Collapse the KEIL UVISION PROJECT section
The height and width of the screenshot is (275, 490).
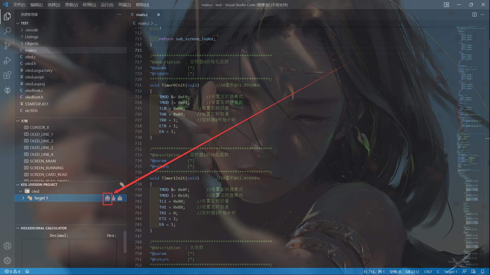[x=18, y=185]
